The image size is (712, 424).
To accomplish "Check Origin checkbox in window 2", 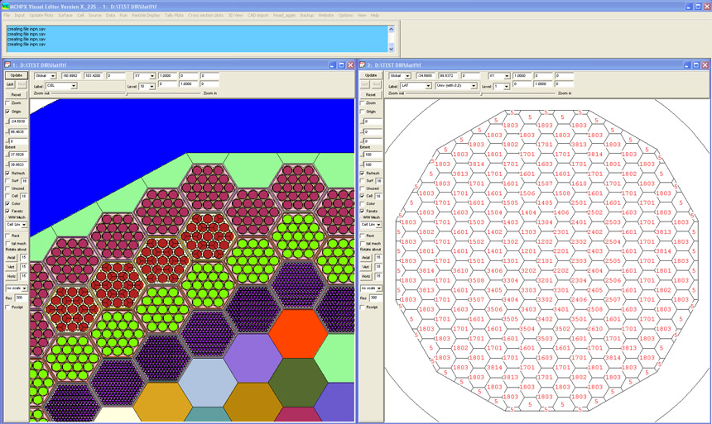I will click(x=363, y=111).
